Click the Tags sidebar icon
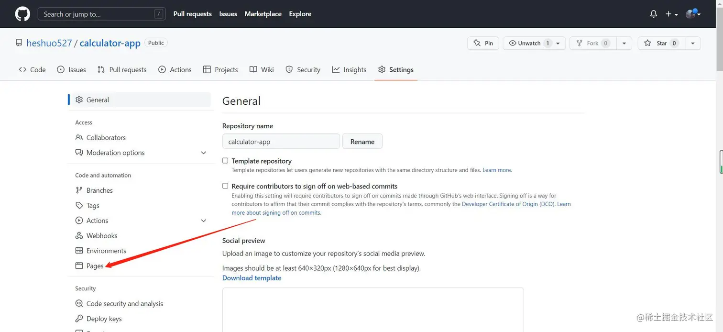This screenshot has width=723, height=332. point(79,205)
